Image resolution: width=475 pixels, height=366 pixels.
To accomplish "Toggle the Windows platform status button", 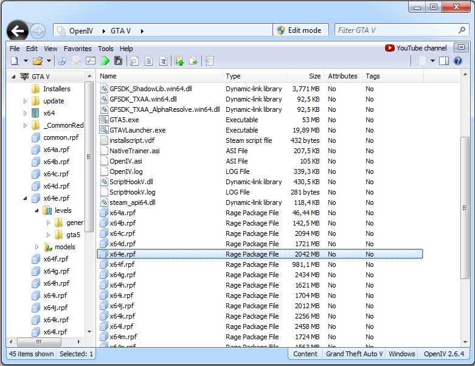I will pos(402,354).
